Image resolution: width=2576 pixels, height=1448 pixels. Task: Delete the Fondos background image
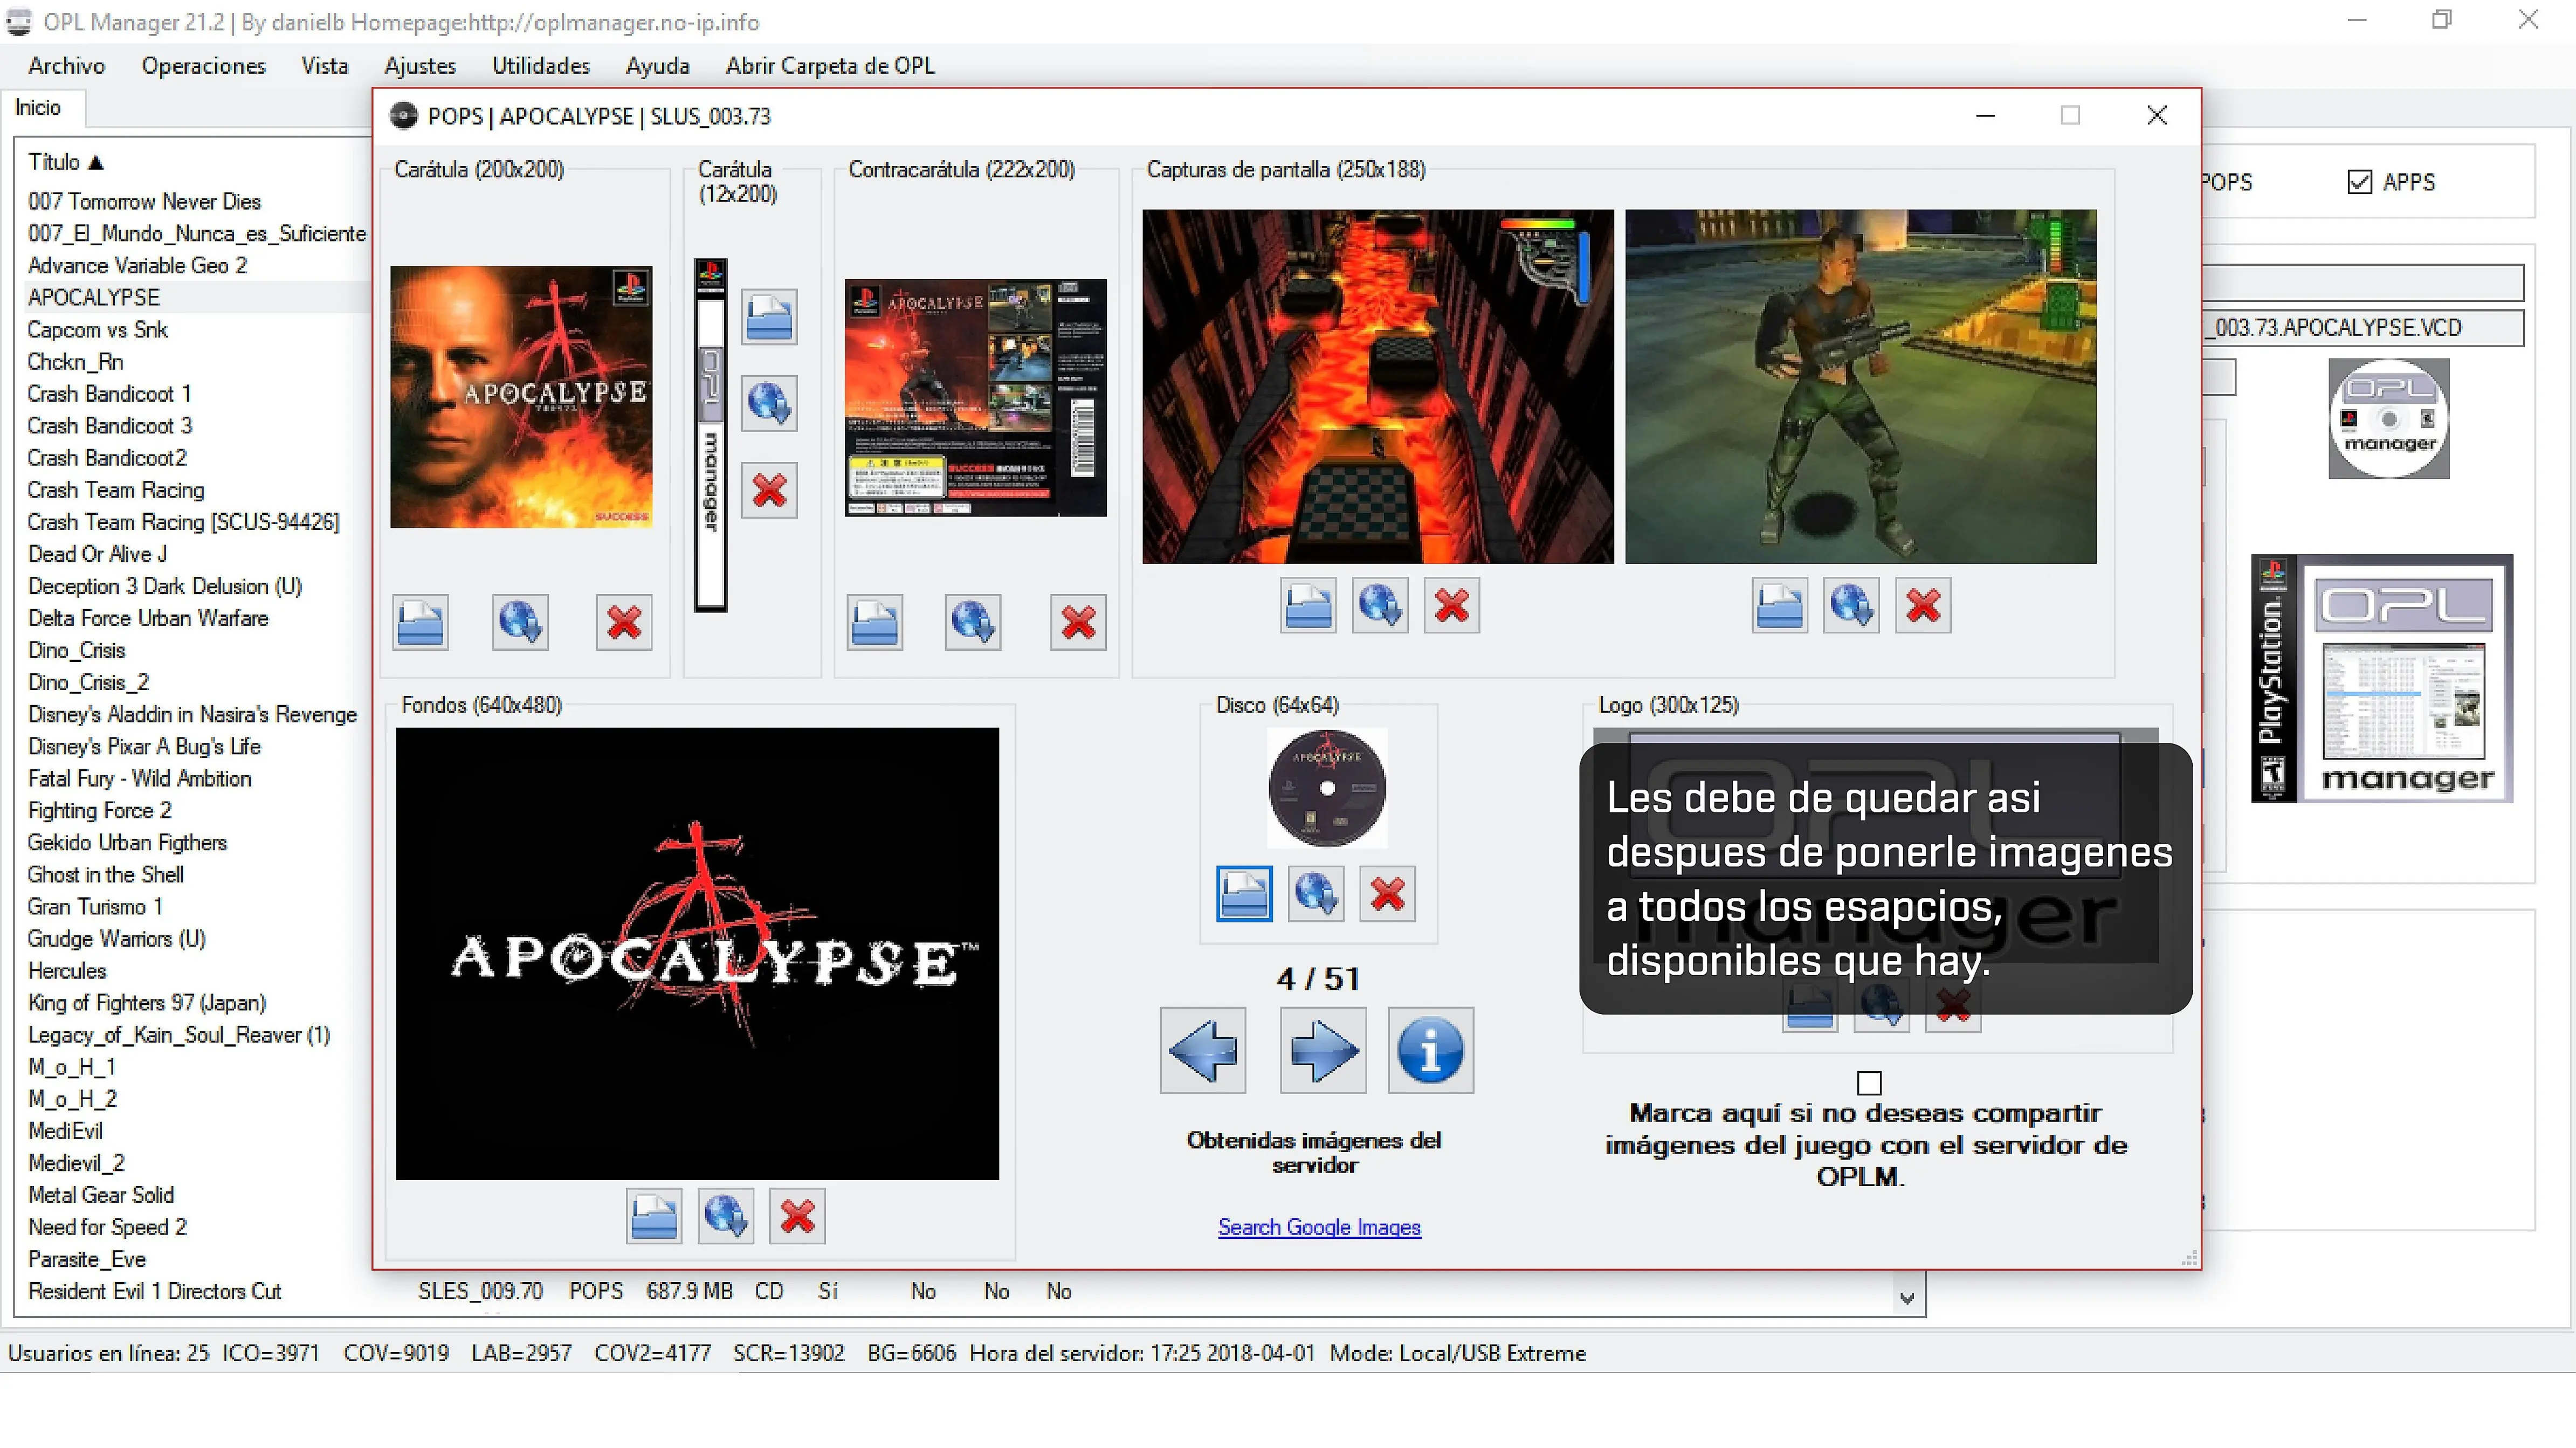(x=797, y=1216)
